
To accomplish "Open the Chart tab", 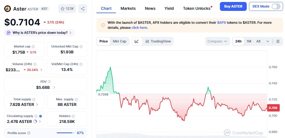I will pos(106,9).
